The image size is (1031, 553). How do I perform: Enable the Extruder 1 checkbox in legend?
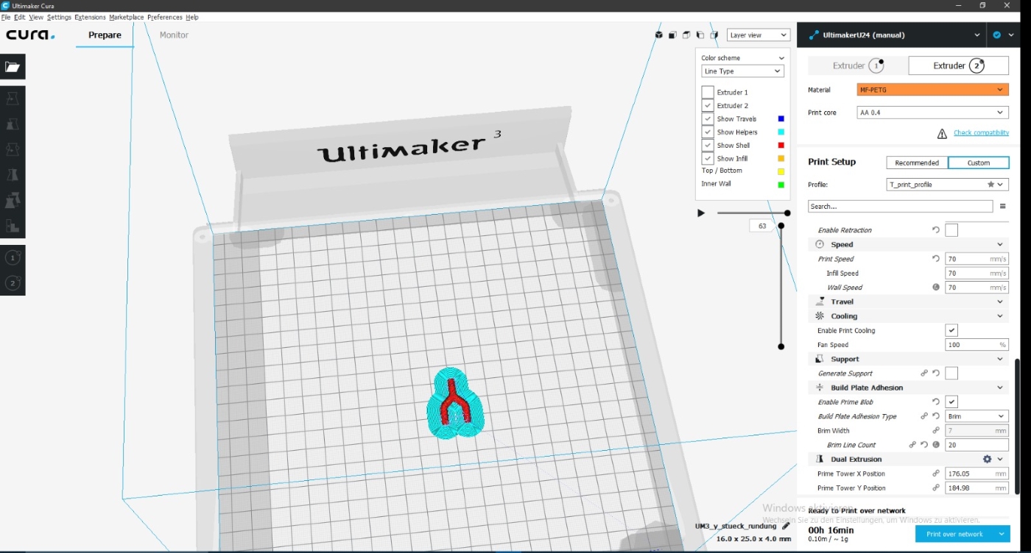point(708,93)
